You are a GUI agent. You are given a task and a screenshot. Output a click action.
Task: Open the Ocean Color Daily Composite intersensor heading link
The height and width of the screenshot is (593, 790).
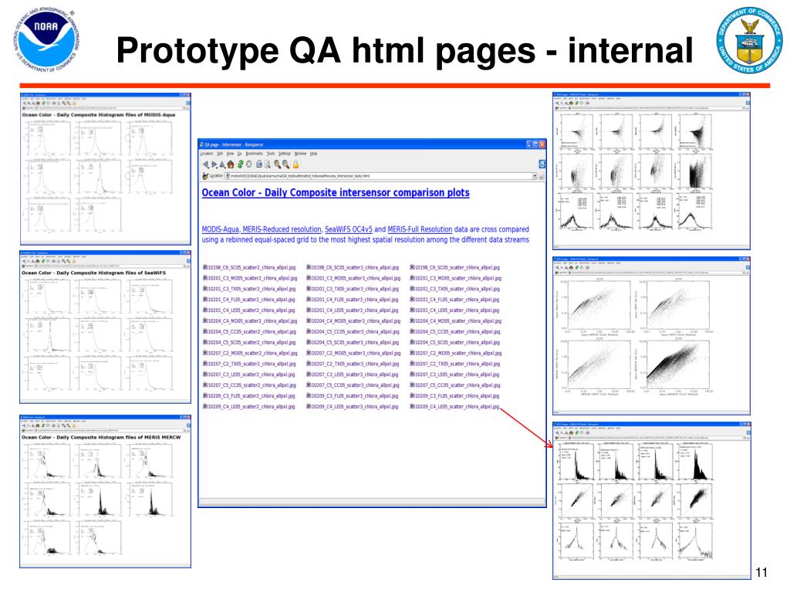click(x=336, y=192)
